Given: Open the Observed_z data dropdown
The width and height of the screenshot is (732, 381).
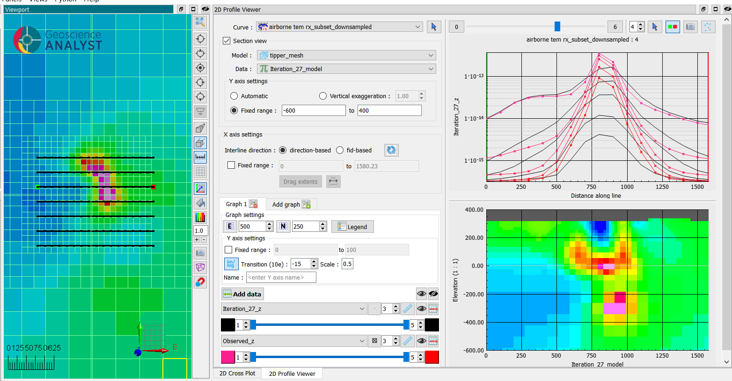Looking at the screenshot, I should [294, 341].
